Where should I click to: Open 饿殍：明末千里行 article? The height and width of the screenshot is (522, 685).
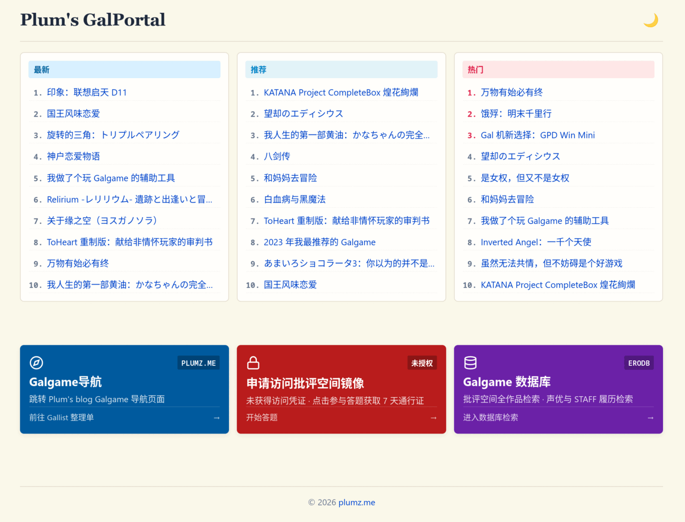point(516,114)
